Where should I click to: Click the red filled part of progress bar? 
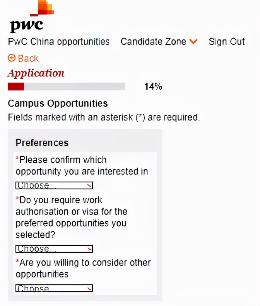point(16,87)
